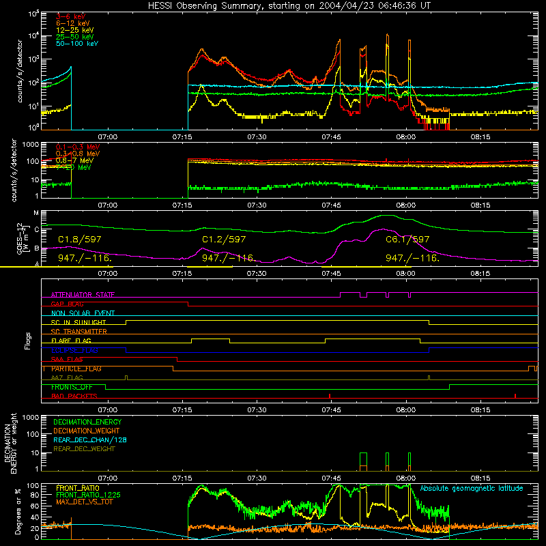
Task: Select the ATTENUATOR_STATE flag label
Action: [83, 295]
